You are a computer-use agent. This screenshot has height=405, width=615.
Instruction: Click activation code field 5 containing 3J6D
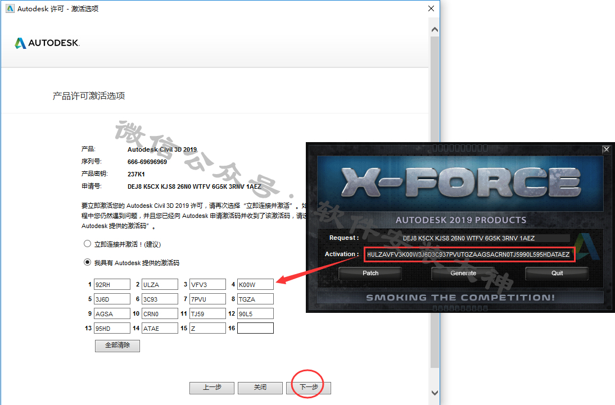[x=112, y=299]
